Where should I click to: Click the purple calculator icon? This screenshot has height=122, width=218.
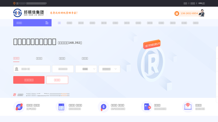click(x=61, y=107)
